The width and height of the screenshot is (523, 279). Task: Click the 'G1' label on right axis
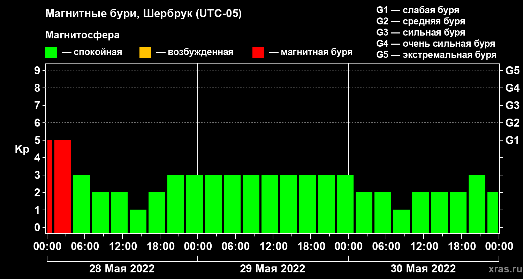click(x=512, y=141)
